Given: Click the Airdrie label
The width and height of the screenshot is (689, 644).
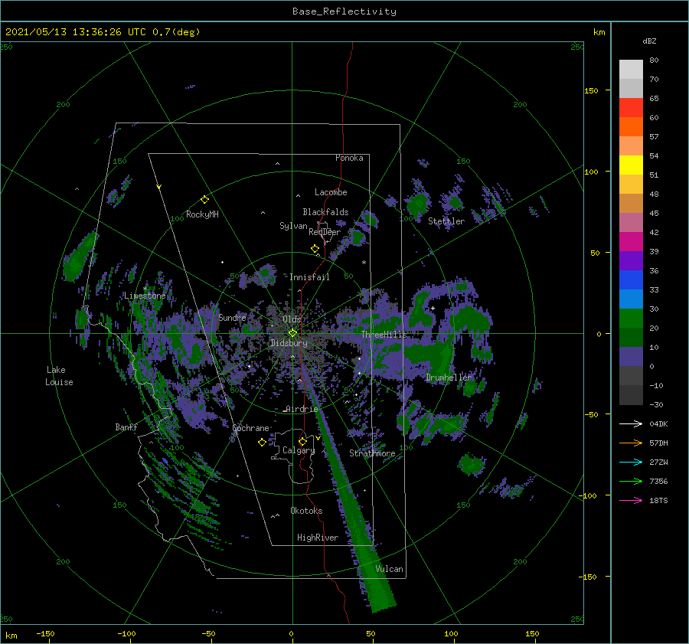Looking at the screenshot, I should point(302,409).
